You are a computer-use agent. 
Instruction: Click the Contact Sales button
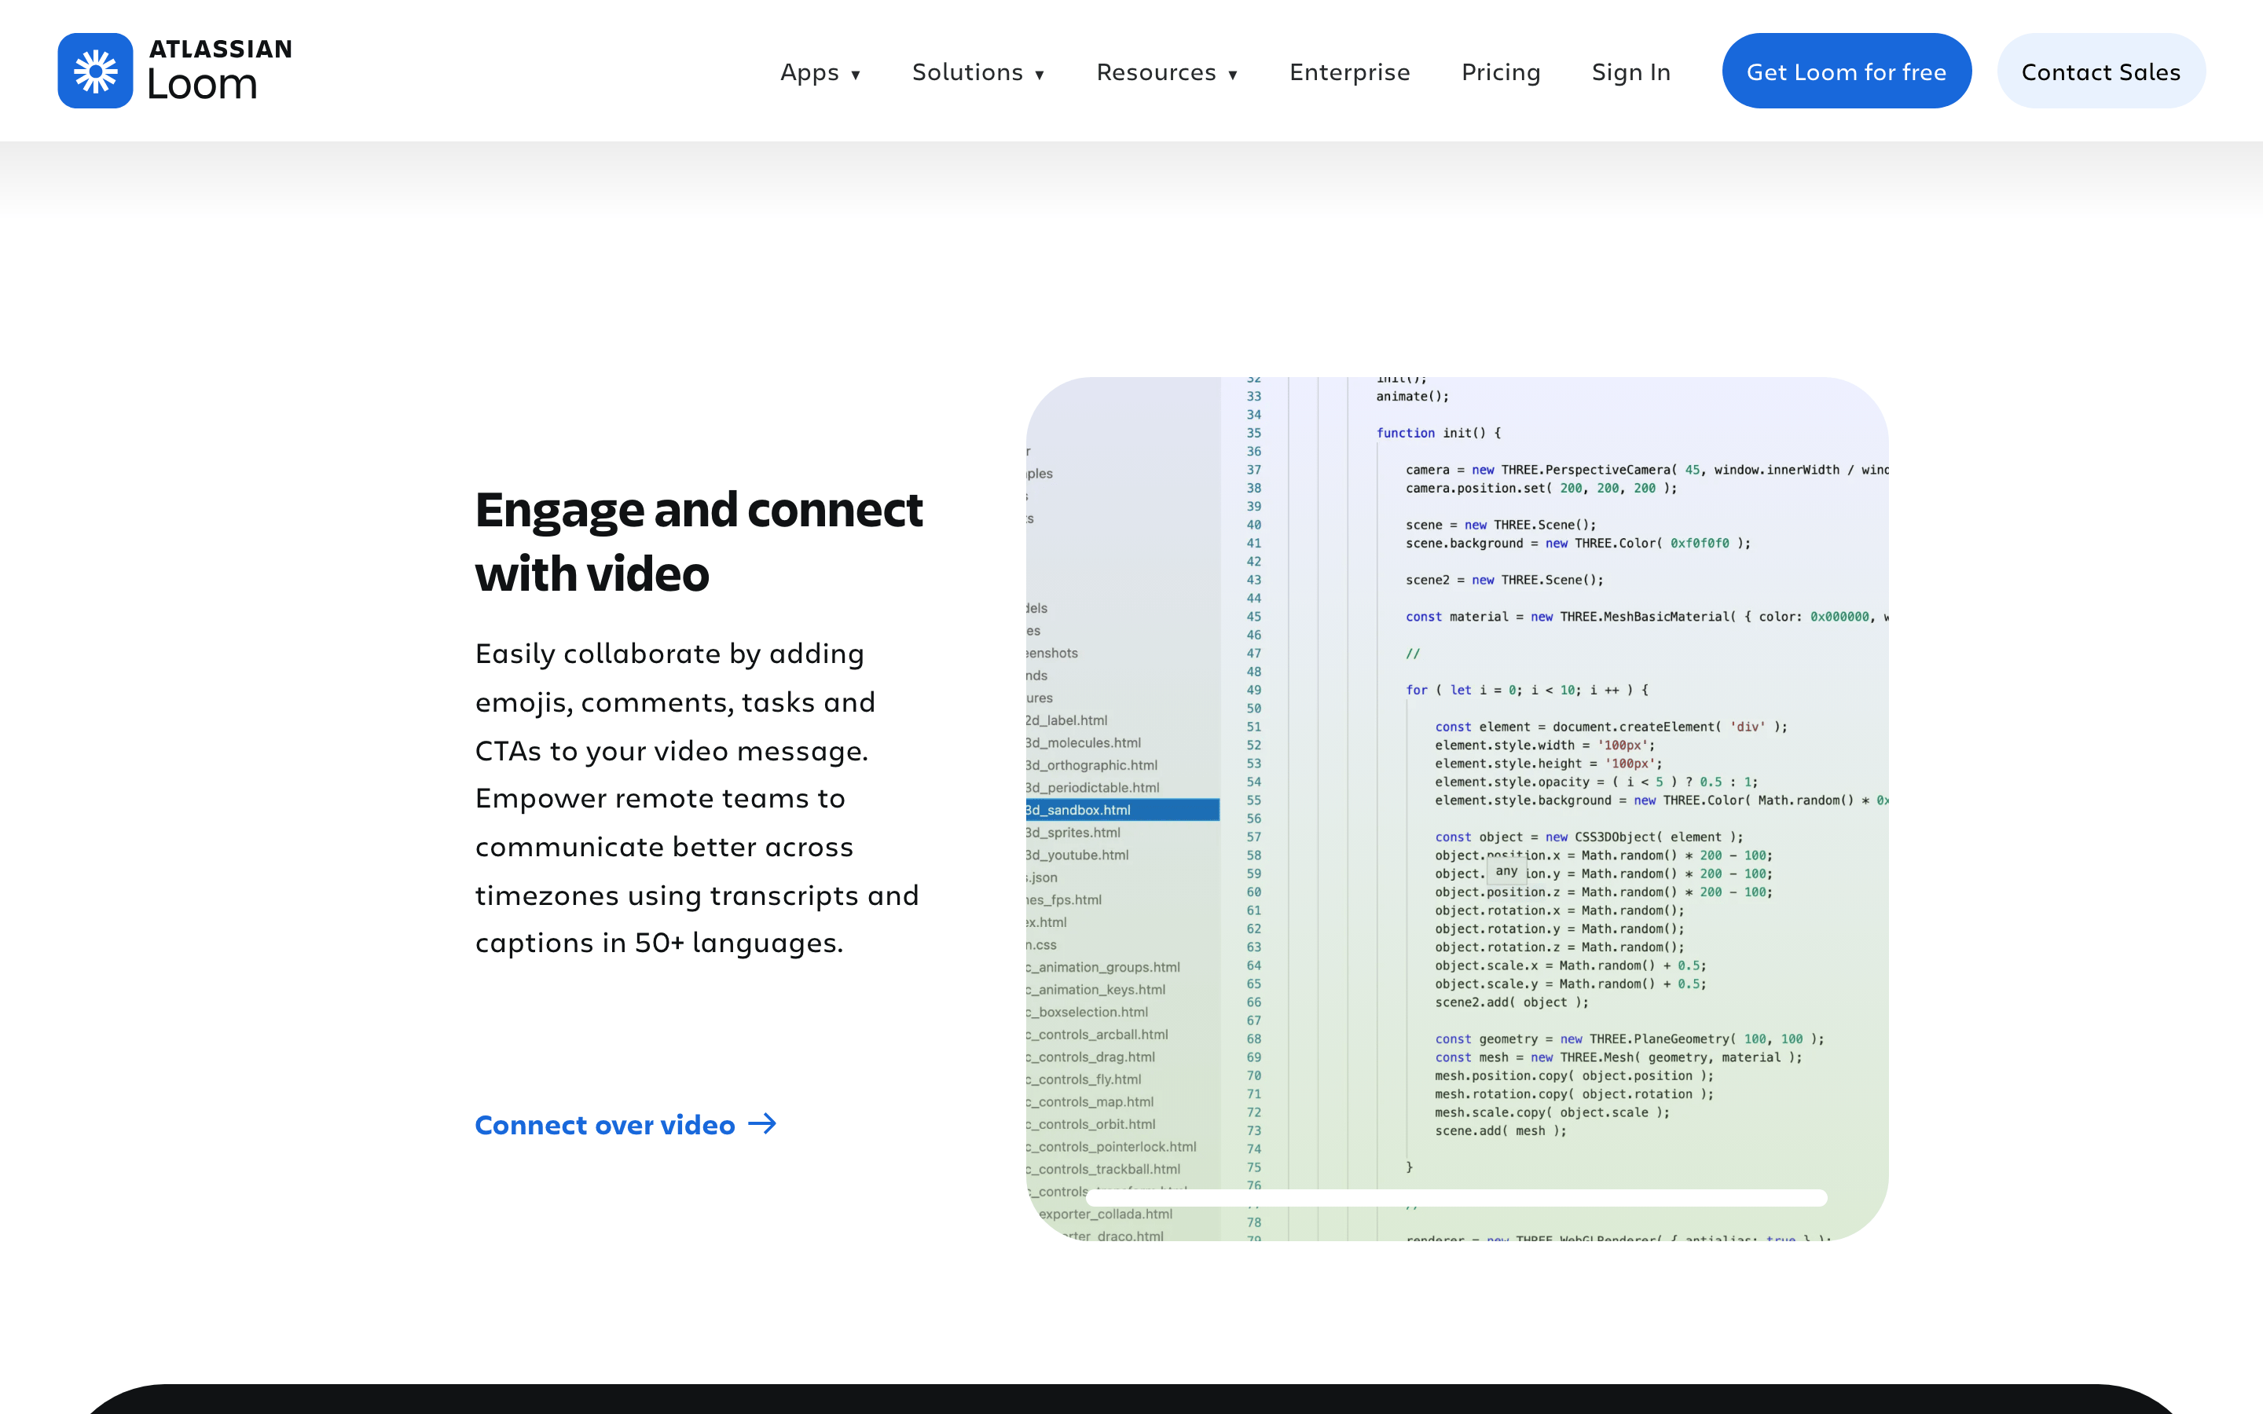2100,71
